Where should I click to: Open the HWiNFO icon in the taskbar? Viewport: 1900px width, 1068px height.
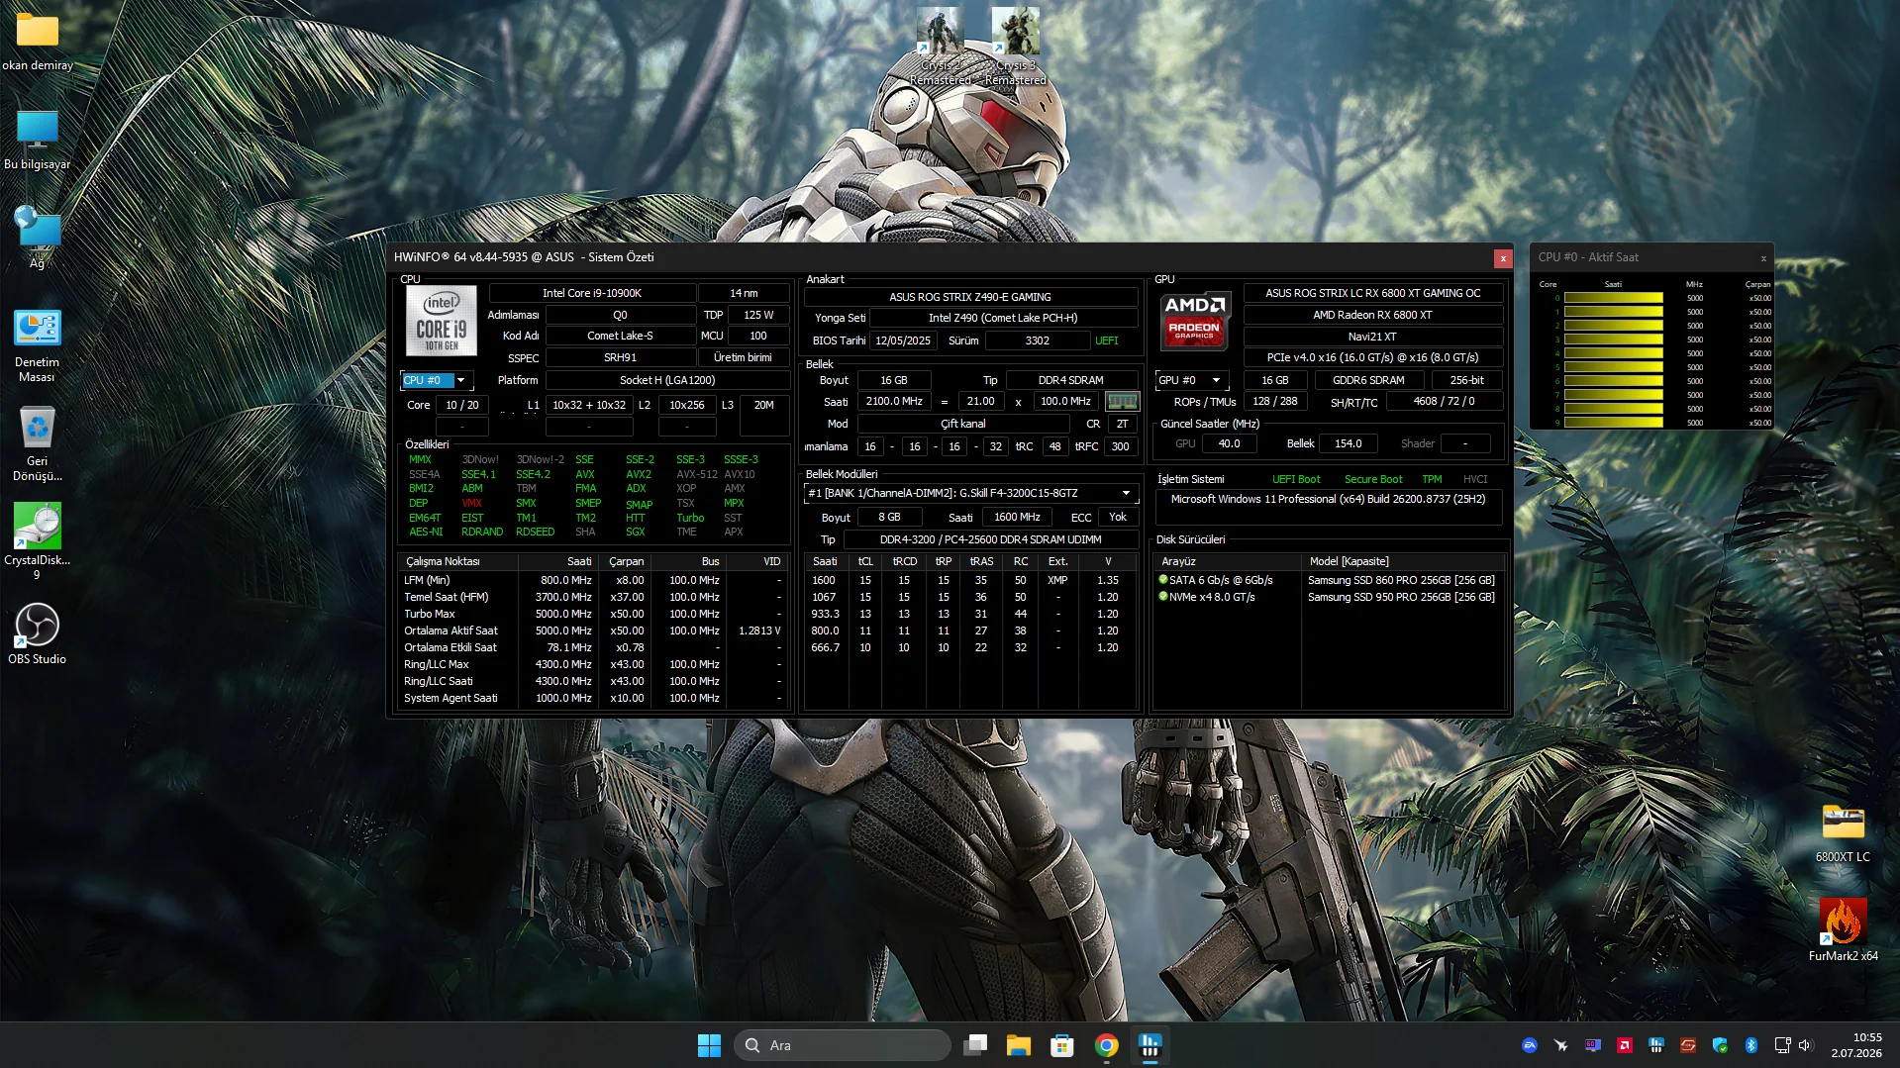pos(1150,1045)
